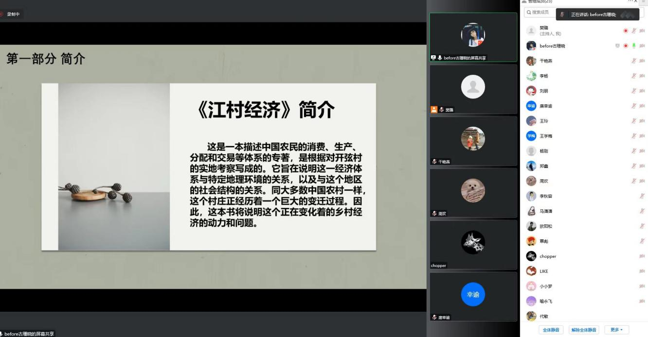Click 樊璐's host badge icon in video tile
The height and width of the screenshot is (337, 648).
pos(434,110)
